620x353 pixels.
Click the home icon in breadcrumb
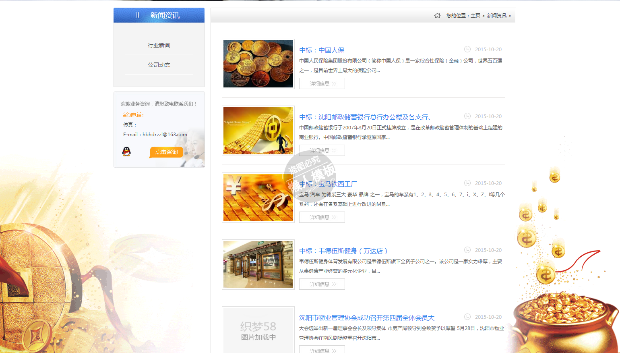[x=437, y=16]
